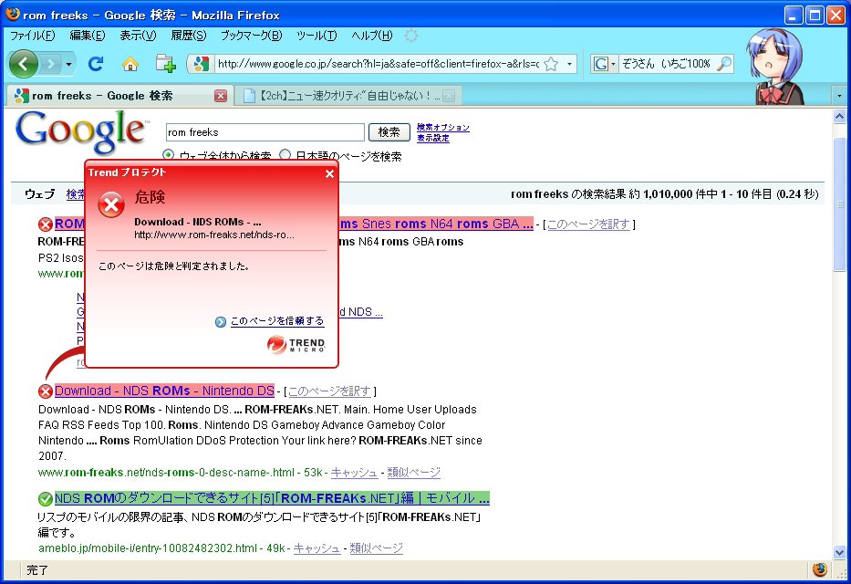Switch to the 2ch ニュー速クオリティ tab
This screenshot has height=584, width=851.
pos(348,96)
